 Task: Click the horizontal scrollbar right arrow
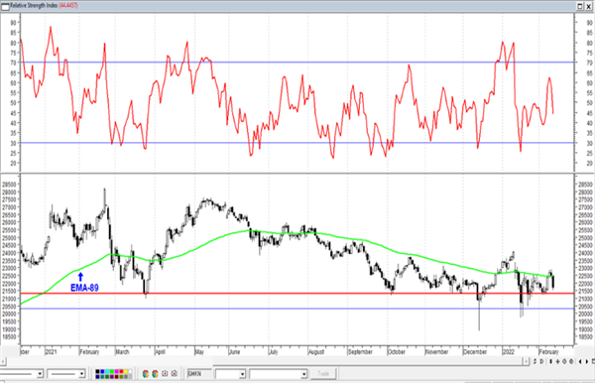pos(526,361)
